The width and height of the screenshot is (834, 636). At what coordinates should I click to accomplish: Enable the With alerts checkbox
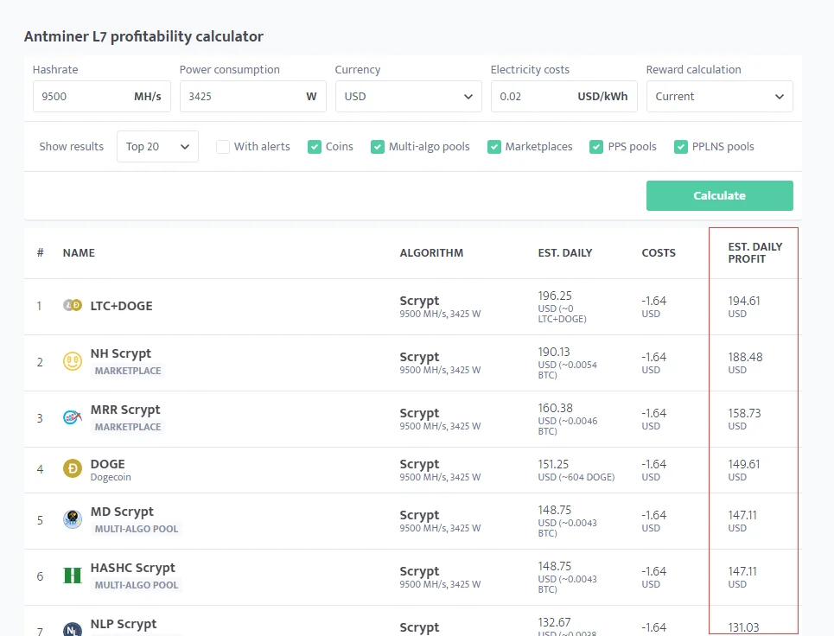click(x=223, y=147)
